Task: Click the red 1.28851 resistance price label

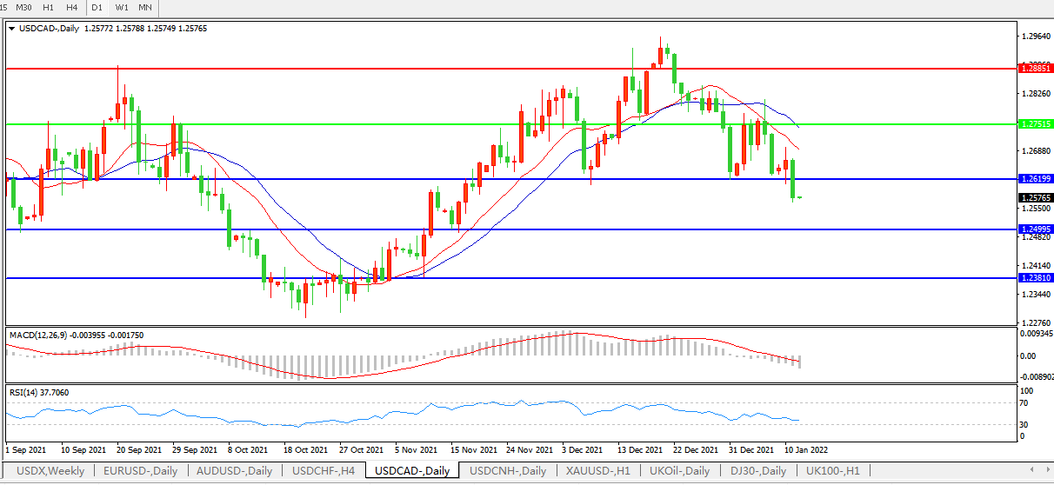Action: [1035, 67]
